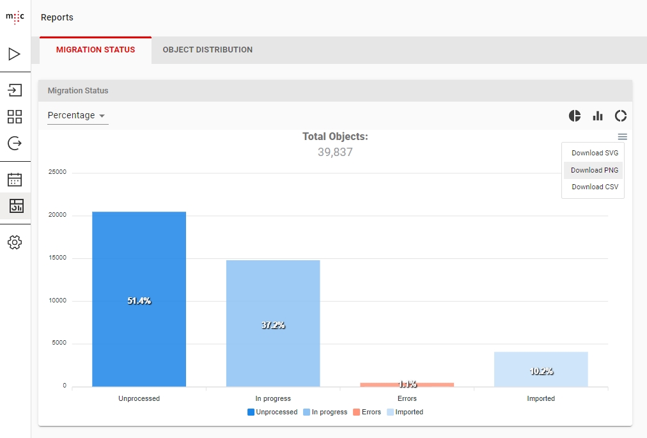Screen dimensions: 647x438
Task: Switch to Object Distribution tab
Action: pos(207,50)
